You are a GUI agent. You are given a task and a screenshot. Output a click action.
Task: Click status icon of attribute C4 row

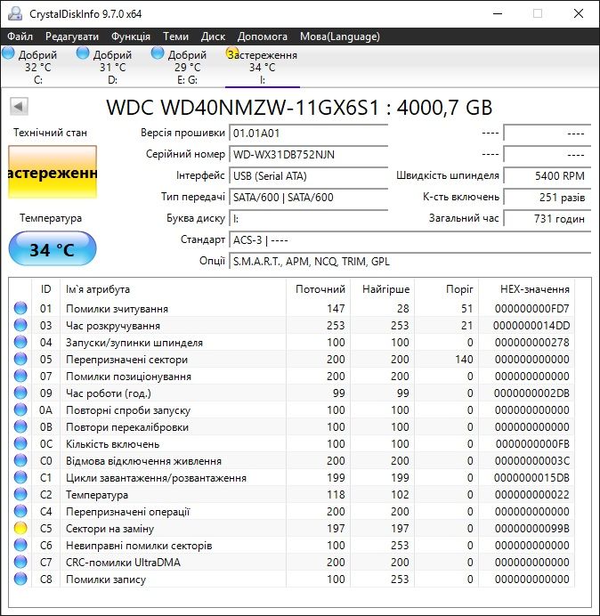tap(20, 511)
